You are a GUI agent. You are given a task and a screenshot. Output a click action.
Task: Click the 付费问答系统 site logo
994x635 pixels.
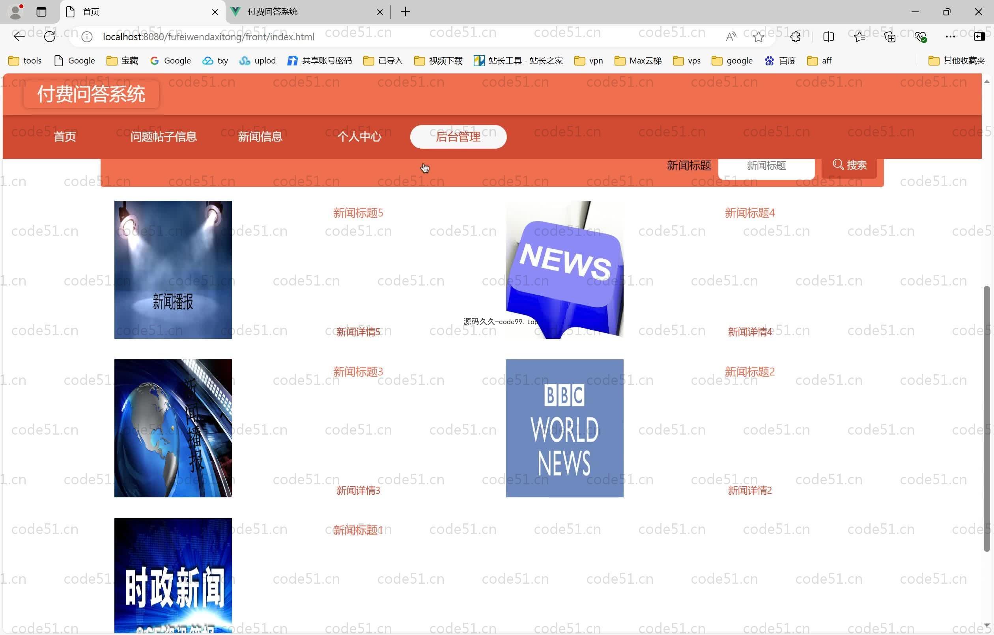coord(91,94)
